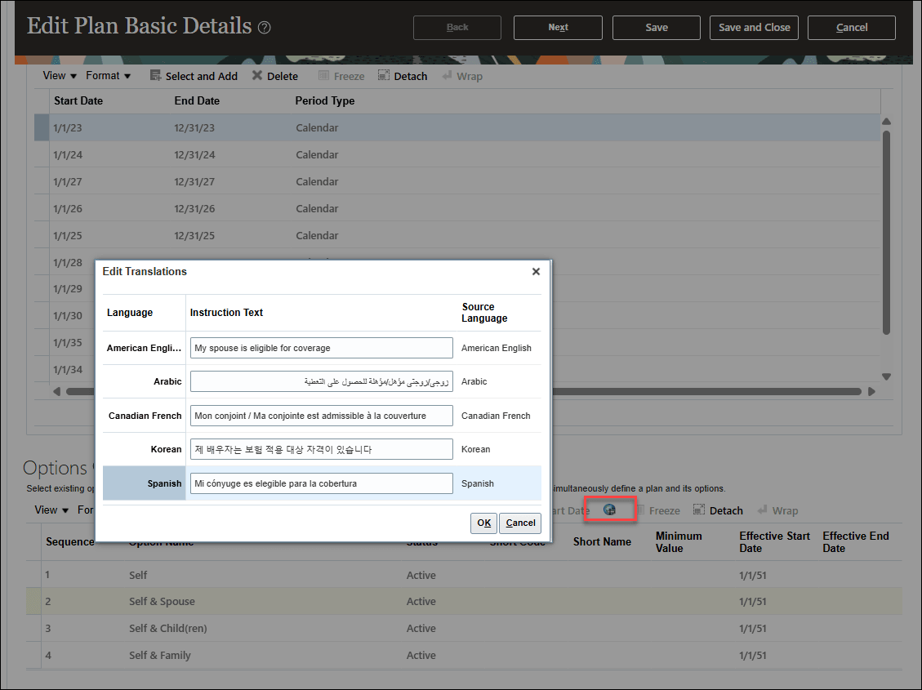Click the Next button

558,27
